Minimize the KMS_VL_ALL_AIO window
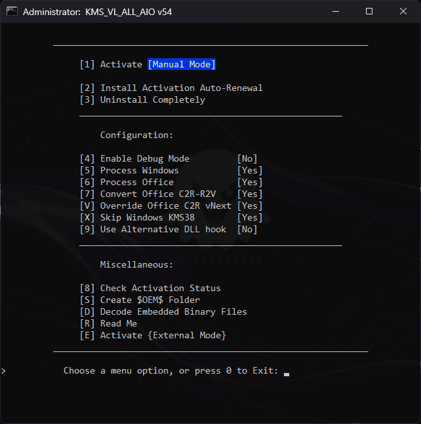 (x=336, y=12)
